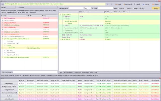Click Benign conflict cell in Single Record row
The image size is (161, 101).
pyautogui.click(x=89, y=84)
